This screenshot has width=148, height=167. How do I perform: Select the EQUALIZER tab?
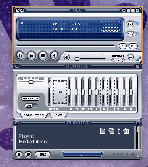34,115
